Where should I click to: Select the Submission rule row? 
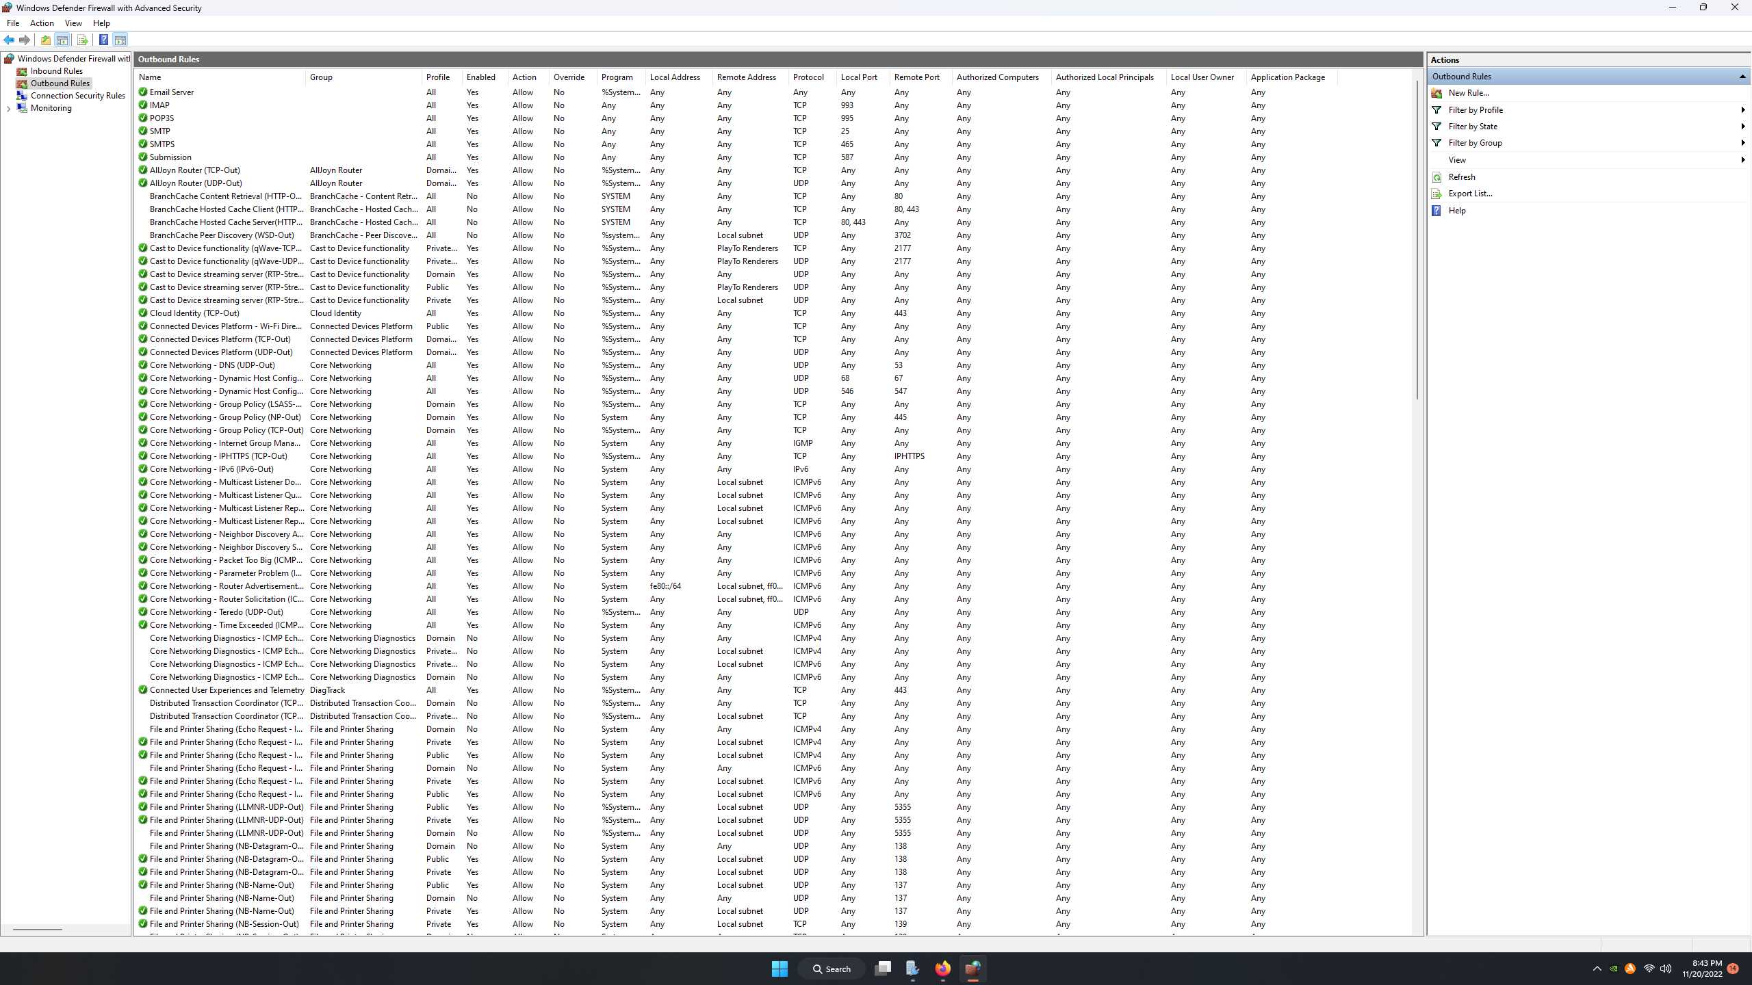(x=736, y=157)
